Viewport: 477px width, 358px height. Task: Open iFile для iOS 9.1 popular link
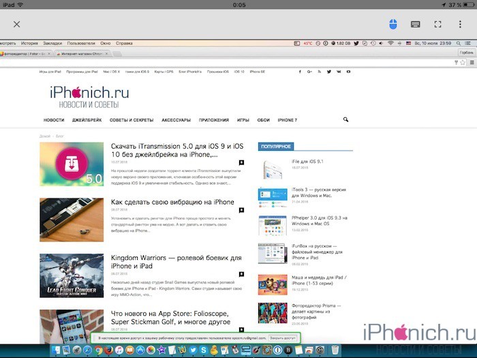(x=307, y=162)
